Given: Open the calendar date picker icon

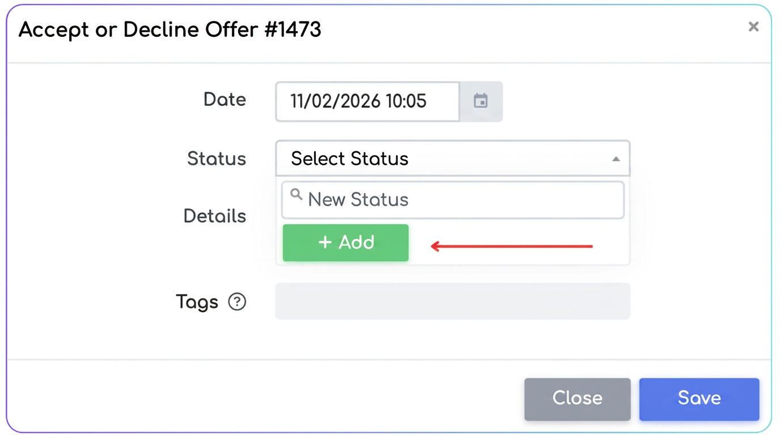Looking at the screenshot, I should [481, 101].
